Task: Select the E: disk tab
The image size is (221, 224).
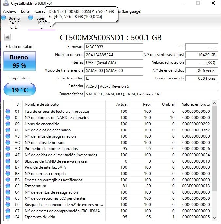Action: [x=42, y=23]
